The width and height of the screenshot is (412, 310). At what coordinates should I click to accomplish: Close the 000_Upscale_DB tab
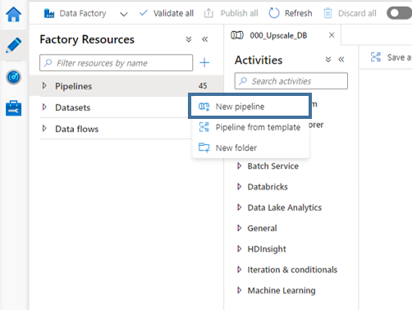(x=332, y=35)
